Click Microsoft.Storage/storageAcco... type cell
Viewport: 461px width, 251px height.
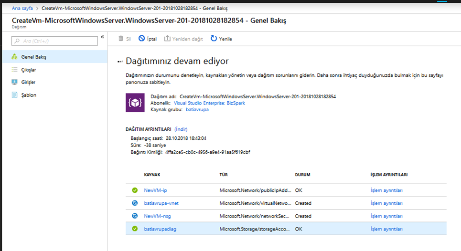255,229
